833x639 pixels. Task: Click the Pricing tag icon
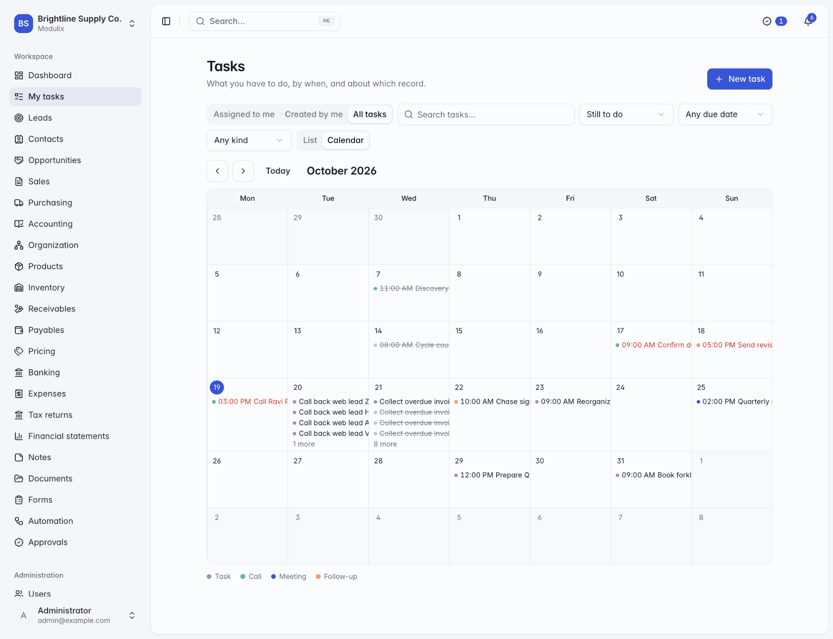pos(19,351)
